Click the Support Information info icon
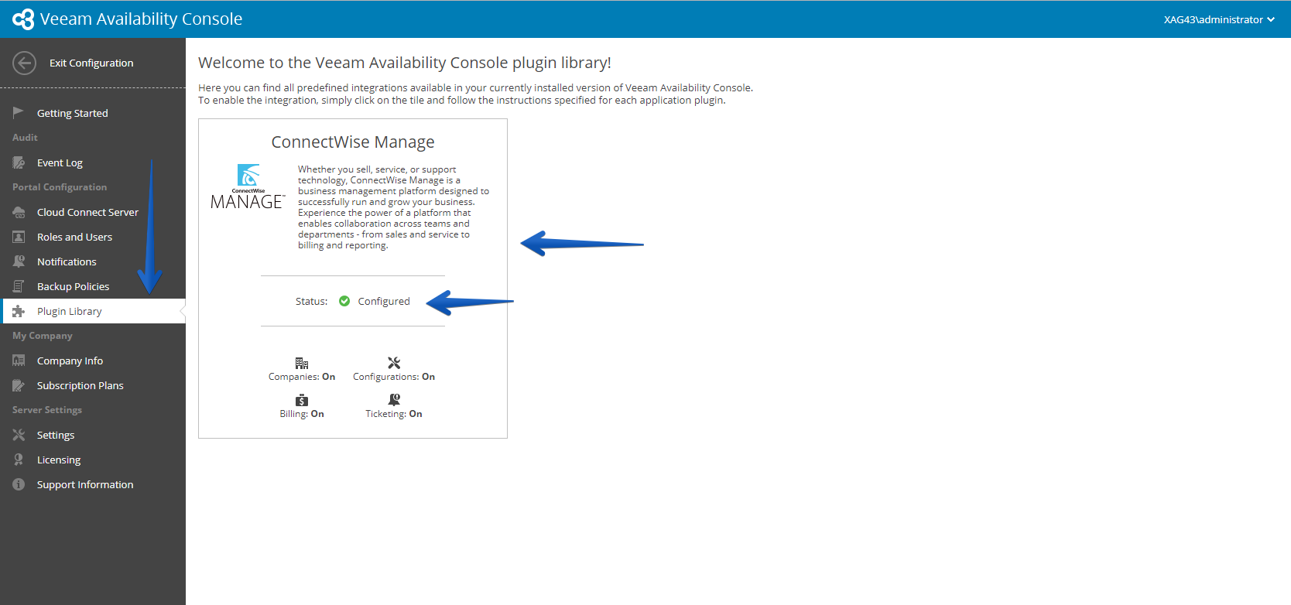 (x=19, y=484)
